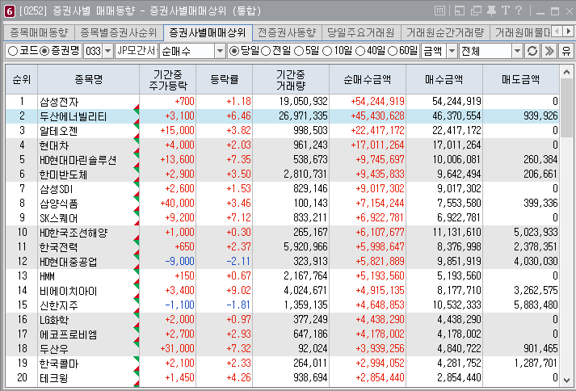Select the 5일 period radio button

299,51
